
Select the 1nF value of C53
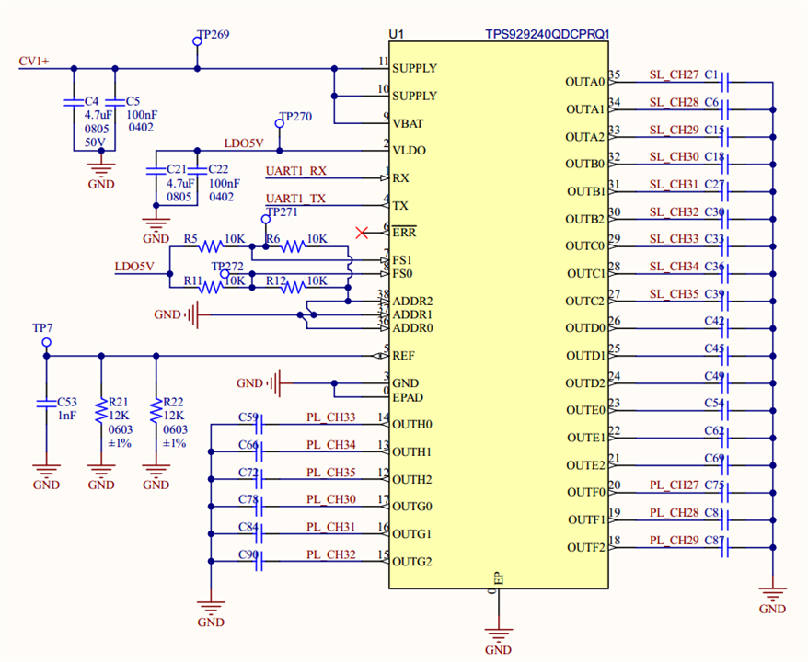pyautogui.click(x=67, y=416)
